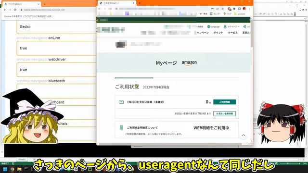Image resolution: width=308 pixels, height=173 pixels.
Task: Select the Sheet1 tab in Excel
Action: (22, 160)
